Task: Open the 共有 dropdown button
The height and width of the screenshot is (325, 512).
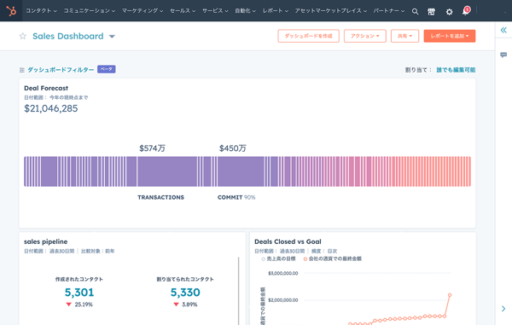Action: [x=404, y=36]
